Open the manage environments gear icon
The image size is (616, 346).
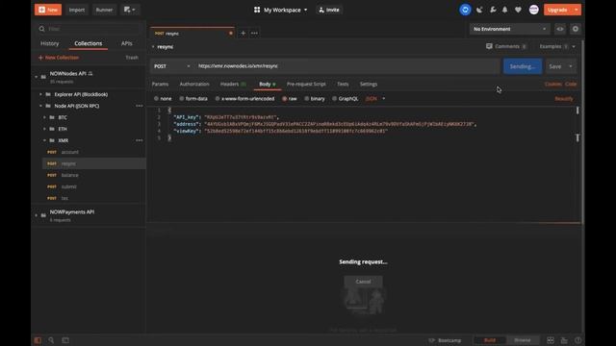576,29
